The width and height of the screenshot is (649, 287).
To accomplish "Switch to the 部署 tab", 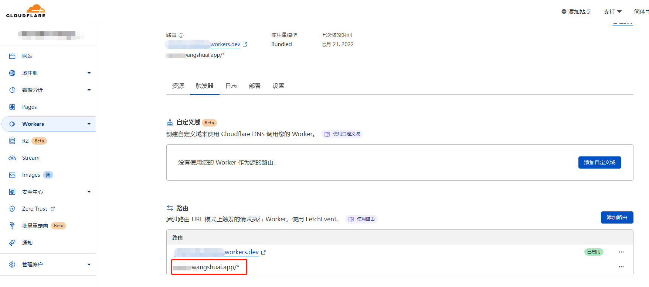I will (255, 86).
